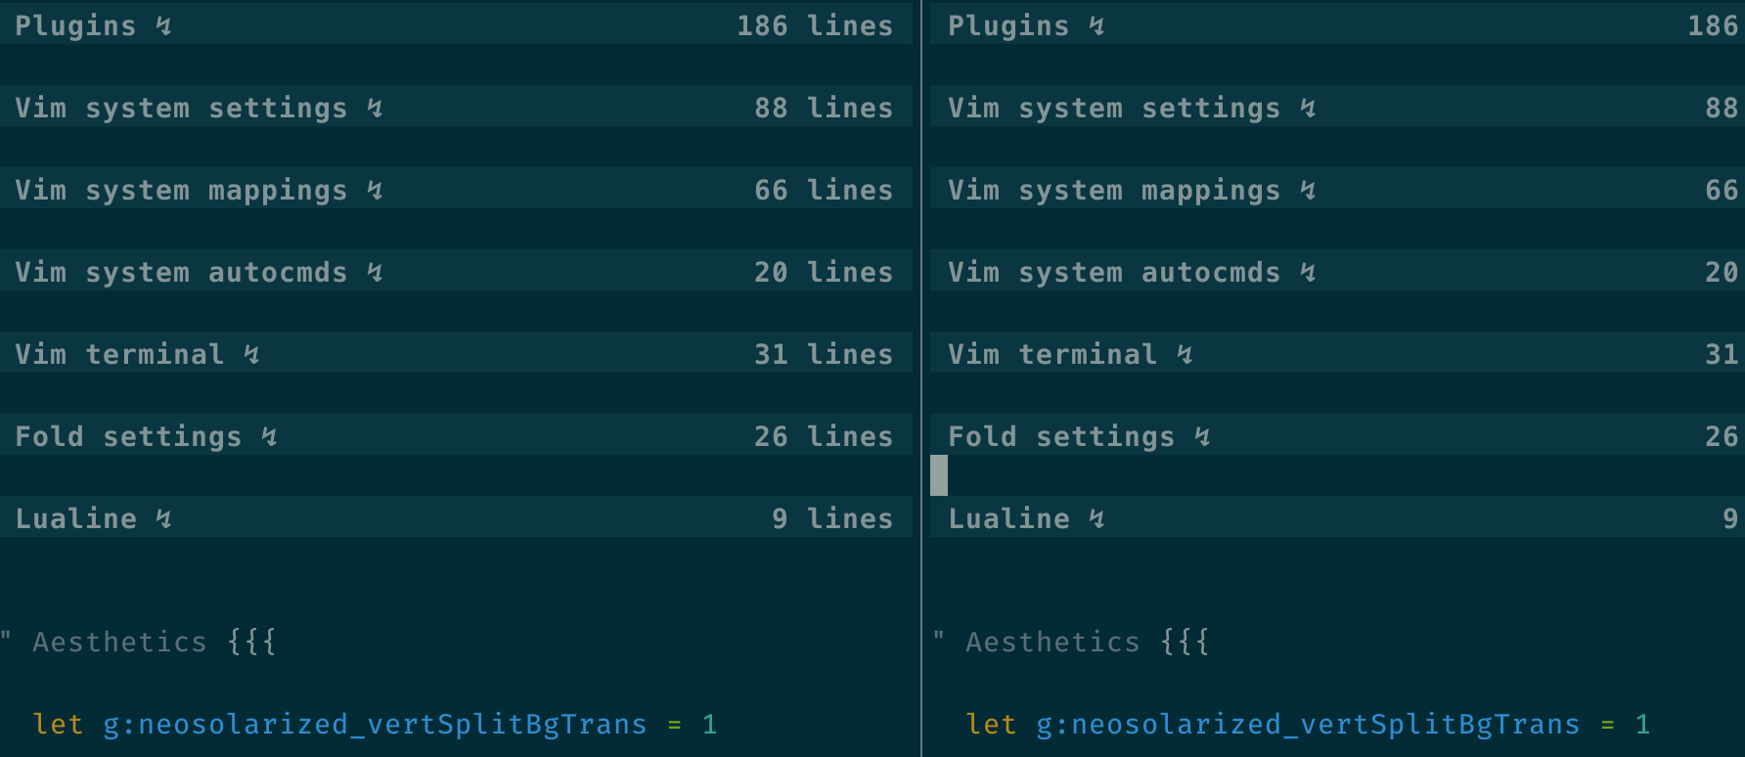Click the Aesthetics comment line in left pane
The image size is (1745, 757).
(x=119, y=643)
